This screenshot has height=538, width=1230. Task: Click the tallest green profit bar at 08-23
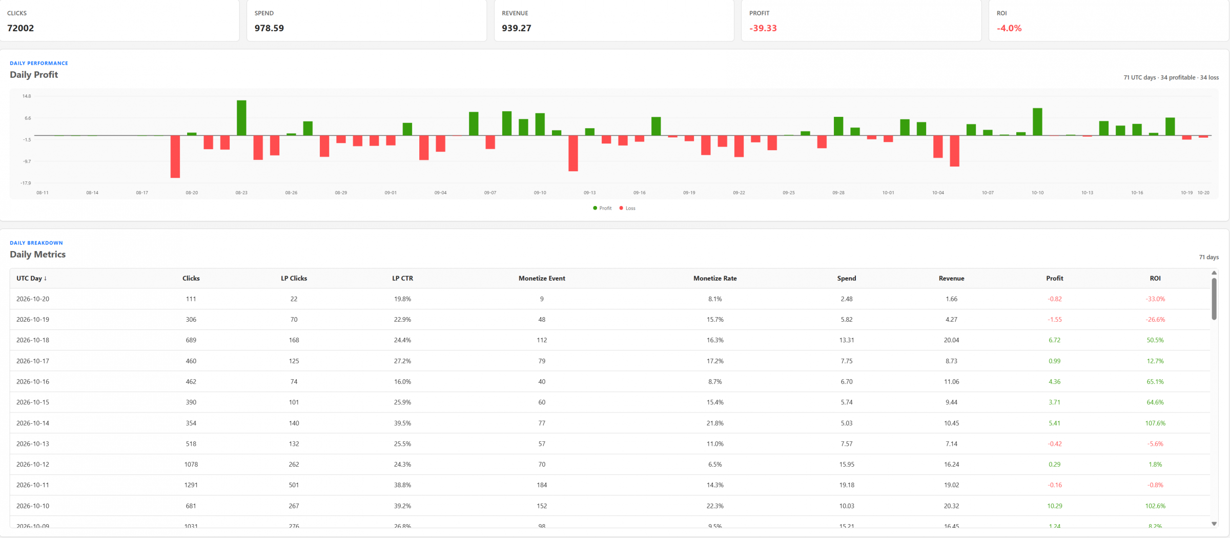241,118
